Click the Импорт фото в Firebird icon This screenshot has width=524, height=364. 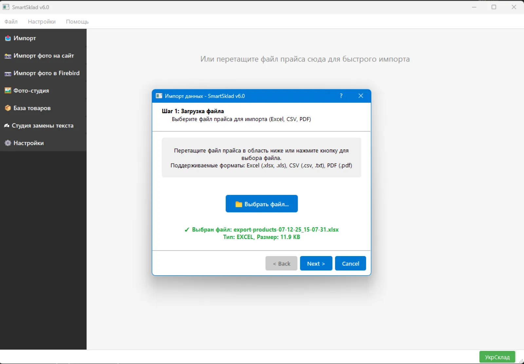8,74
